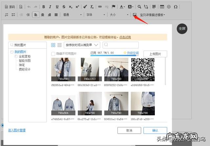This screenshot has height=146, width=210.
Task: Remove hyperlink with unlink icon
Action: tap(107, 7)
